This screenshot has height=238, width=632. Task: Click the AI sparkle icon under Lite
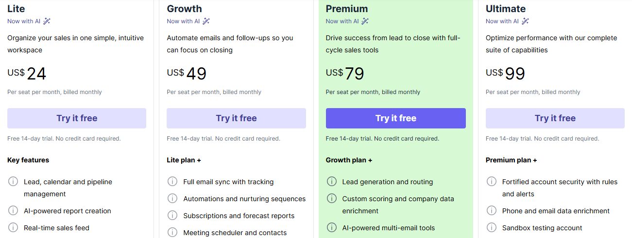click(47, 21)
